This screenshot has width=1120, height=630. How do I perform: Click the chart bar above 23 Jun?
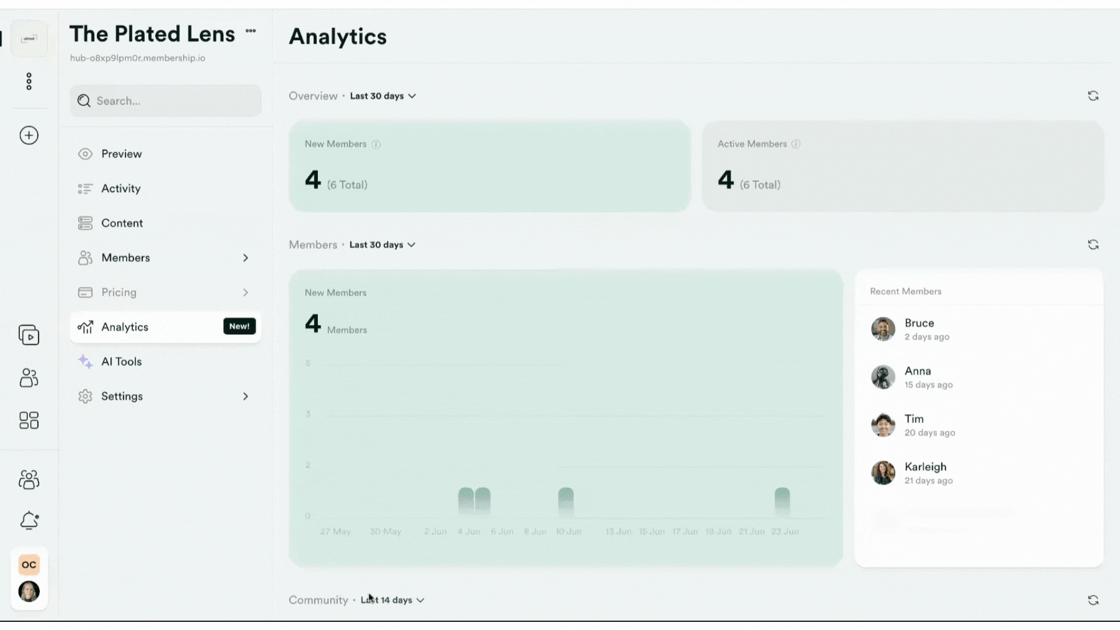click(x=782, y=502)
